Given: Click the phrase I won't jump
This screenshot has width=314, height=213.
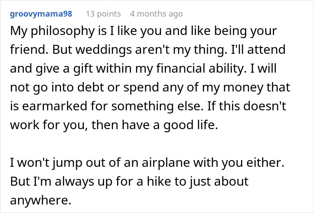Looking at the screenshot, I should pos(46,163).
